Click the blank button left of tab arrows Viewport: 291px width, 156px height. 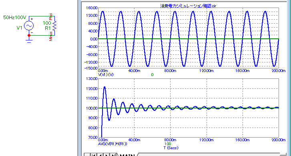coord(87,155)
